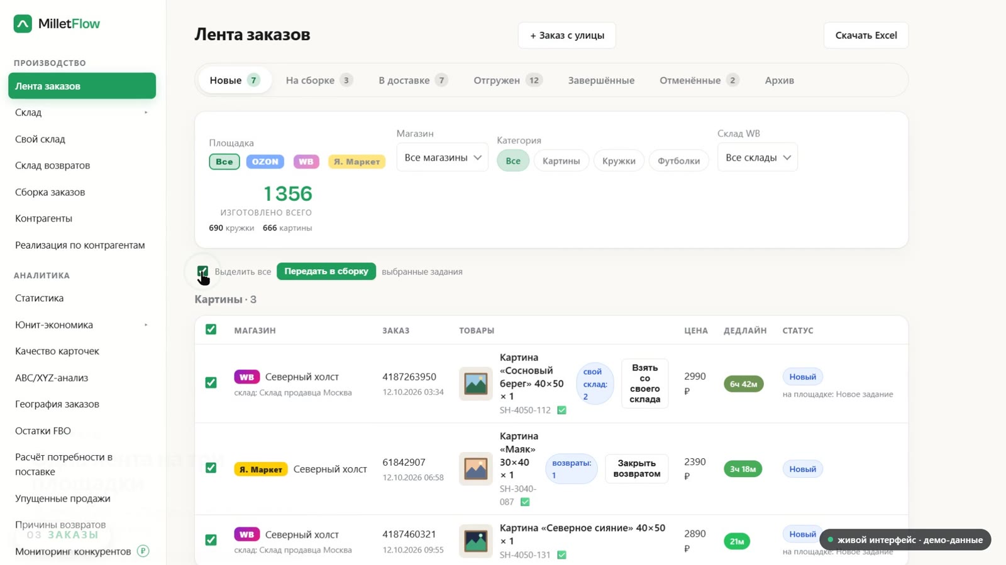Viewport: 1006px width, 565px height.
Task: Click WB badge on order 4187263950
Action: point(246,377)
